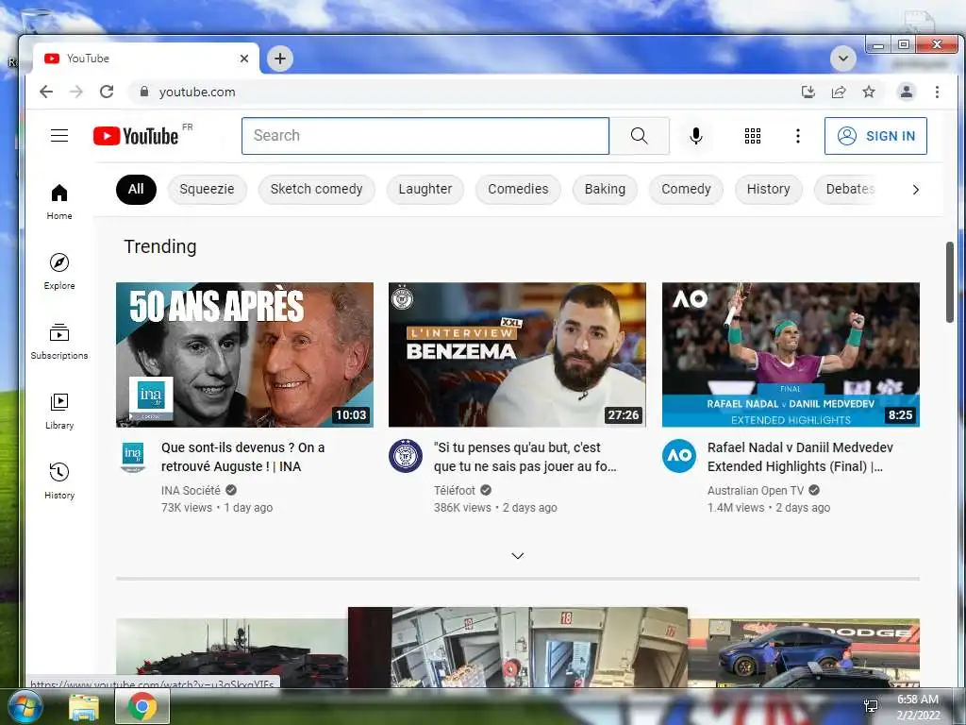Click the network tray icon
The height and width of the screenshot is (725, 966).
pos(871,706)
